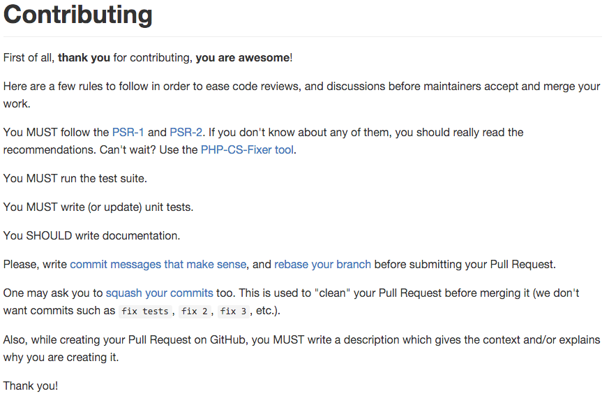Open the PSR-1 link
This screenshot has height=396, width=609.
coord(128,133)
